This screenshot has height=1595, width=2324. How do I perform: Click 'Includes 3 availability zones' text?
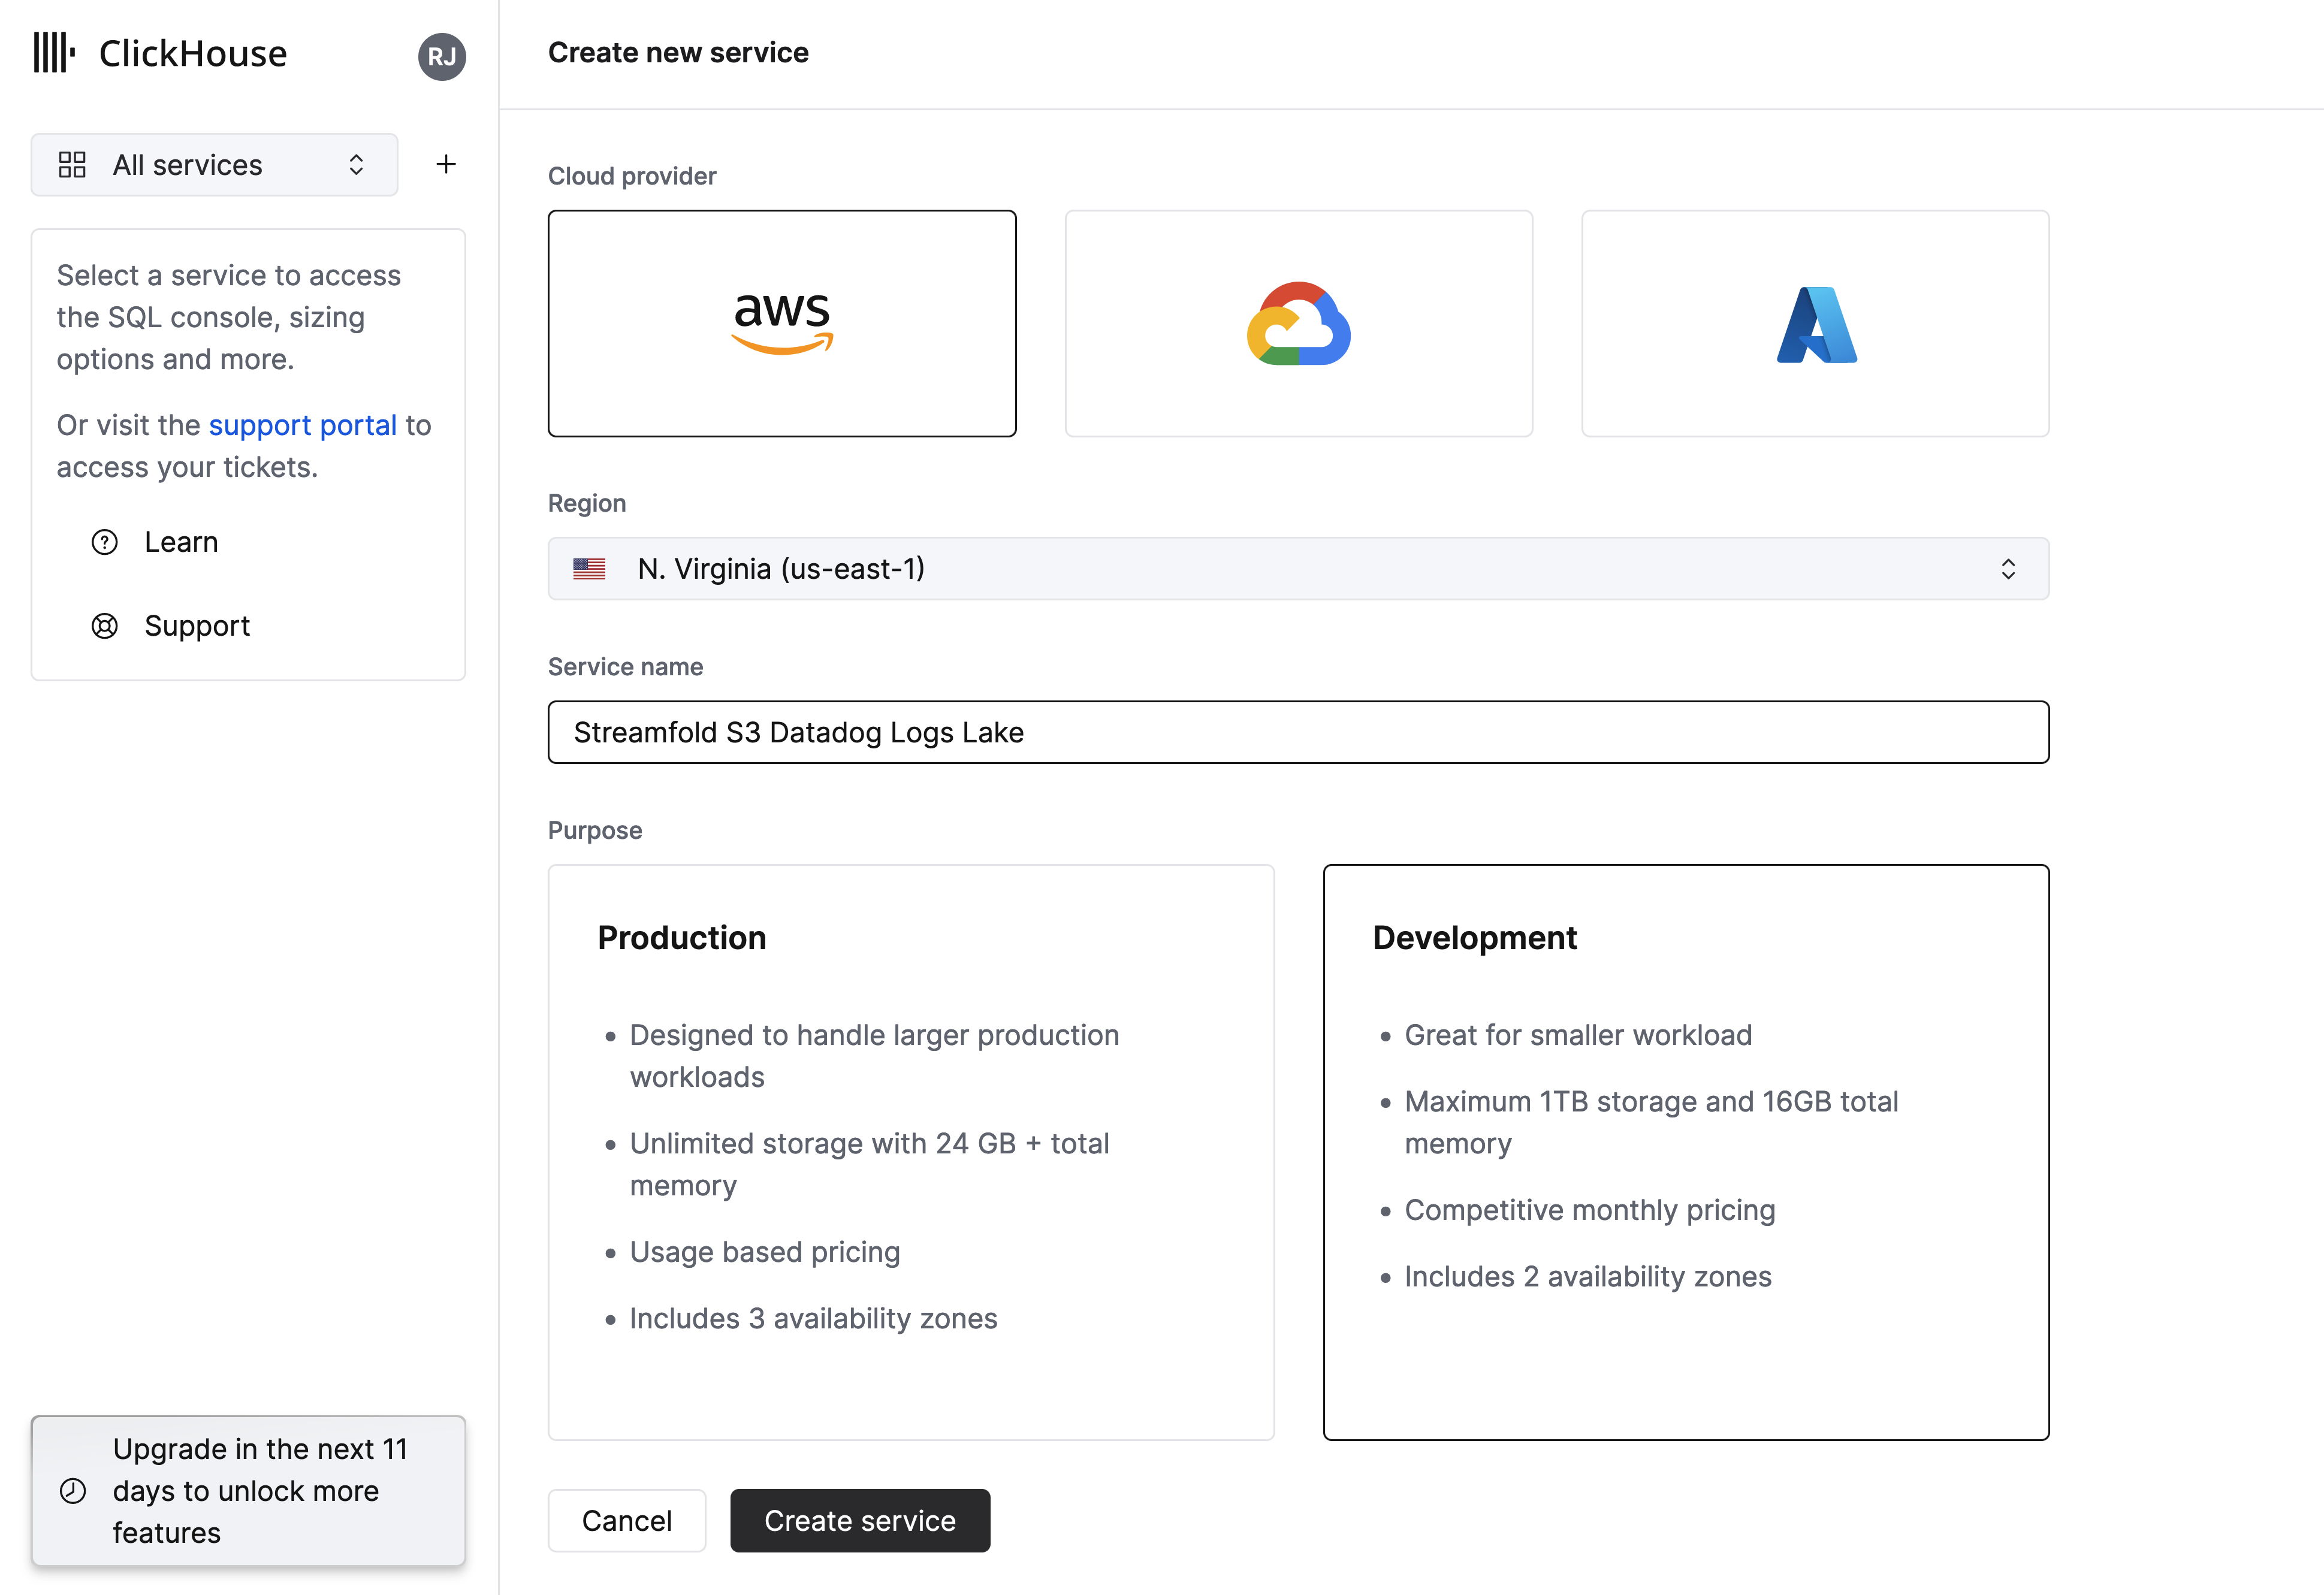click(x=813, y=1318)
